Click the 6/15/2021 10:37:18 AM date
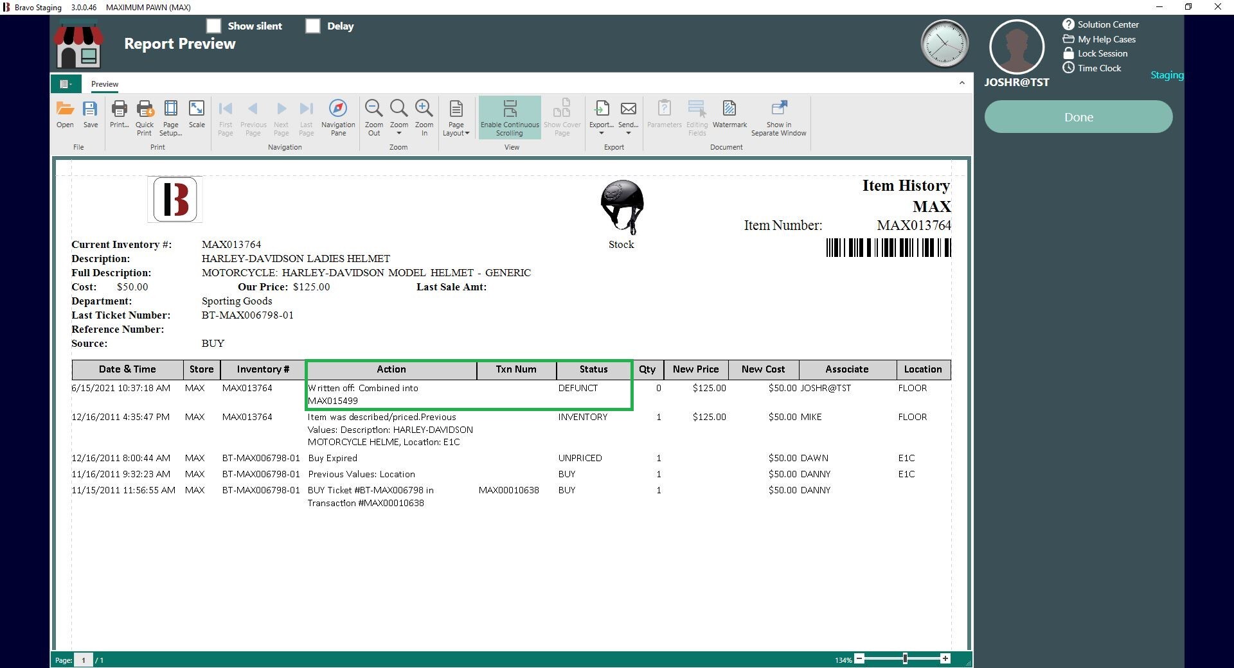The image size is (1234, 668). click(x=121, y=388)
